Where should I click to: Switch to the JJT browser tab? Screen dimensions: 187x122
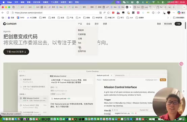(106, 7)
